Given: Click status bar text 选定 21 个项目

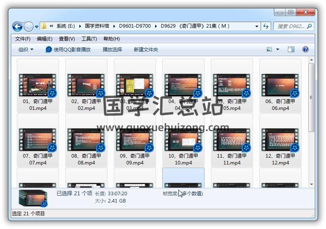Looking at the screenshot, I should pyautogui.click(x=28, y=214).
